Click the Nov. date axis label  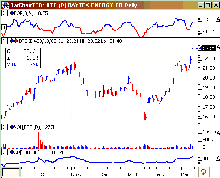click(x=76, y=174)
